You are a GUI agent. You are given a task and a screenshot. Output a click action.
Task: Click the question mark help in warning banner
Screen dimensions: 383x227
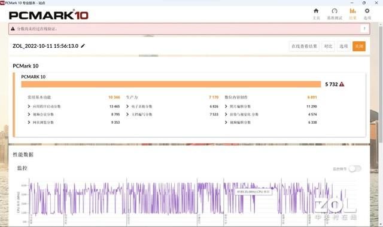click(x=364, y=29)
